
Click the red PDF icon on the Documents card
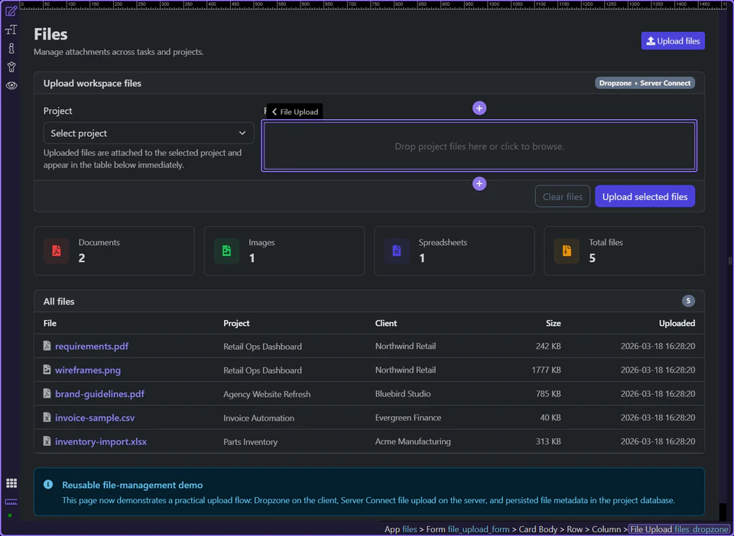56,250
